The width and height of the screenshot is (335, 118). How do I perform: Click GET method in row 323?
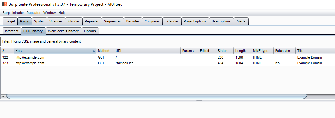pyautogui.click(x=101, y=63)
